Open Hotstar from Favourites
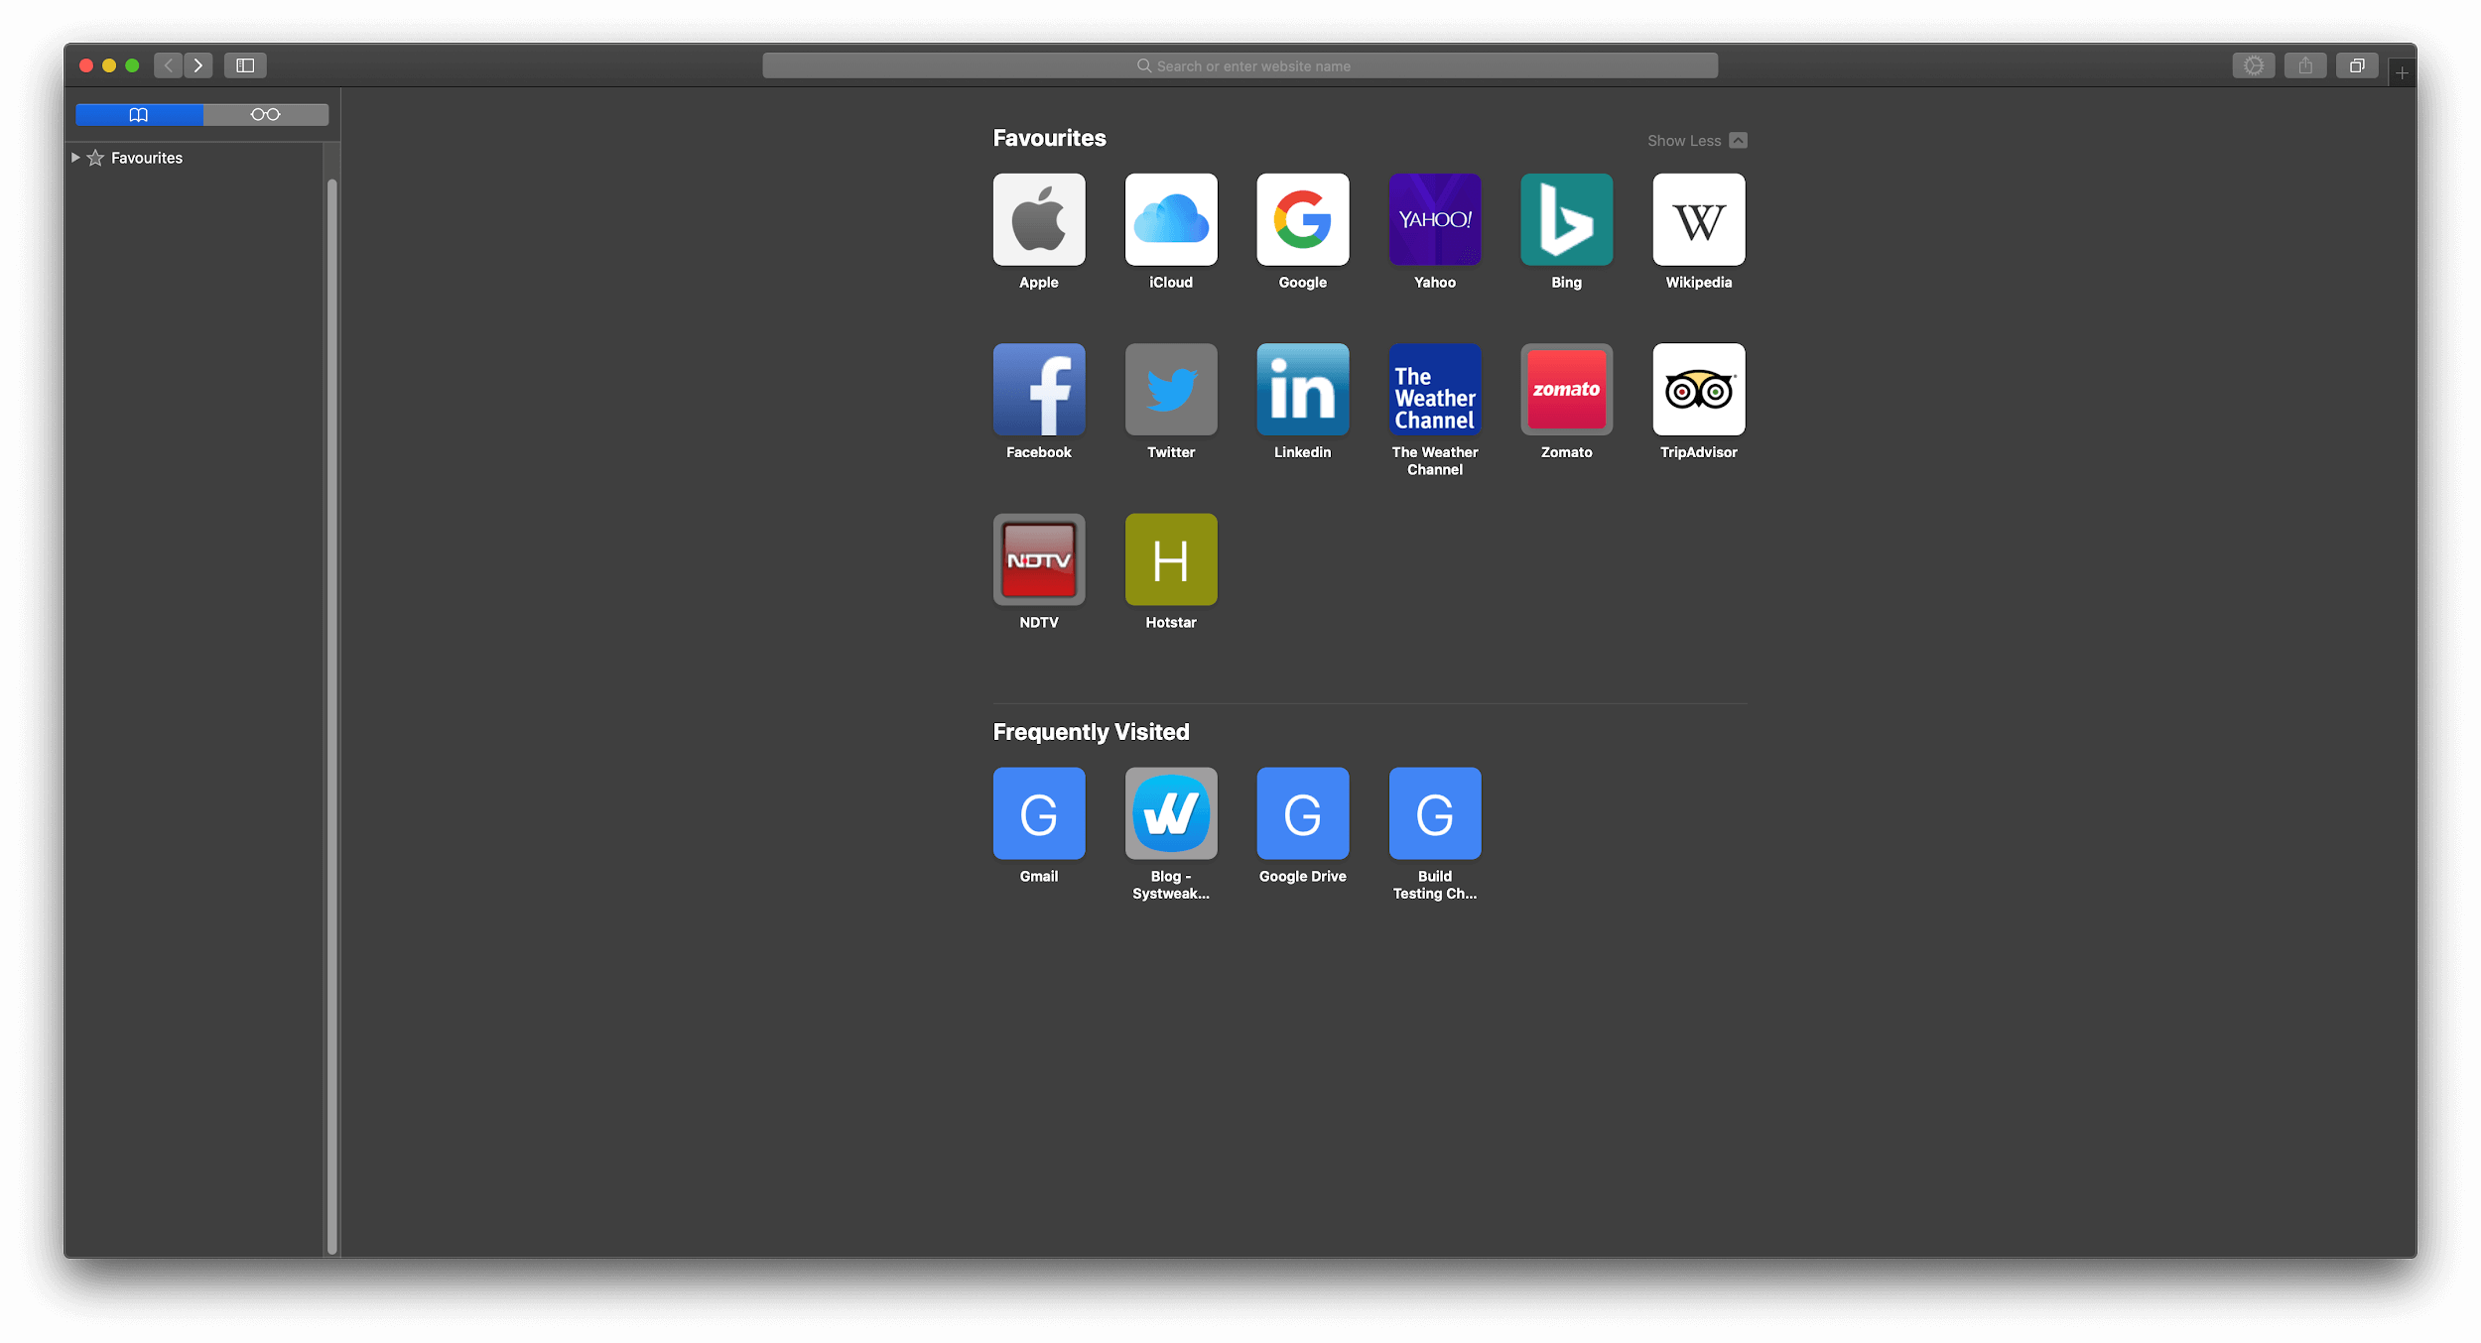 coord(1171,559)
